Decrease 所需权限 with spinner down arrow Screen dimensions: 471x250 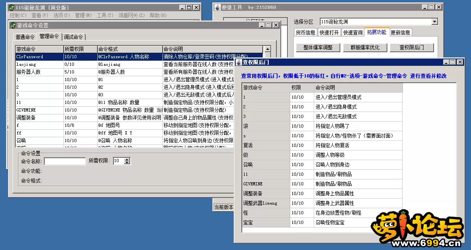(127, 163)
